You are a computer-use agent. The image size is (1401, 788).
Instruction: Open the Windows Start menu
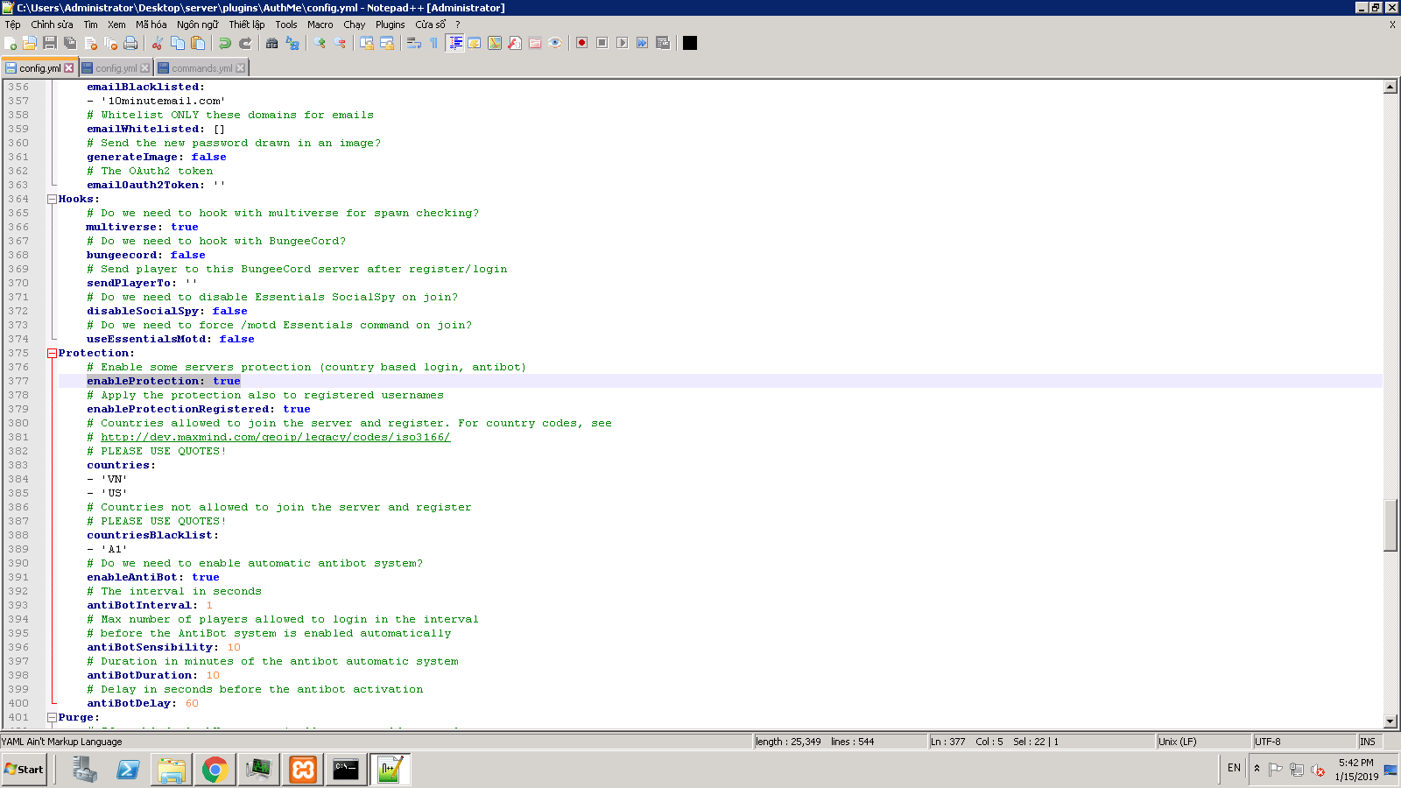coord(25,770)
